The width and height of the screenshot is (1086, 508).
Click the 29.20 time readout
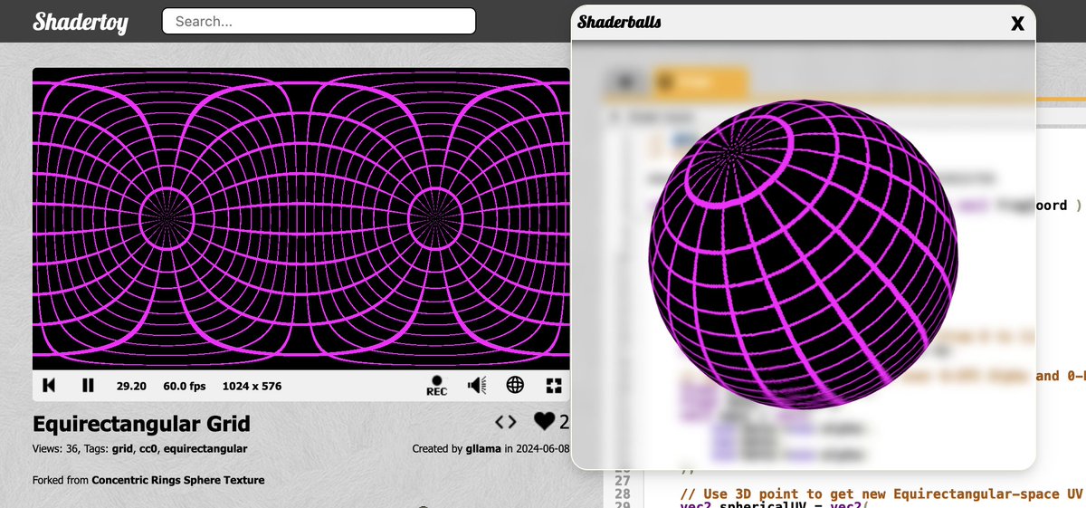tap(131, 386)
